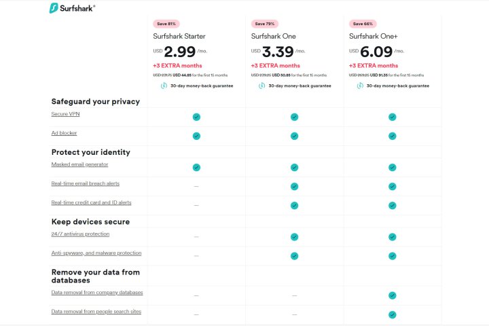Image resolution: width=489 pixels, height=326 pixels.
Task: Click the Save 81% badge
Action: 166,24
